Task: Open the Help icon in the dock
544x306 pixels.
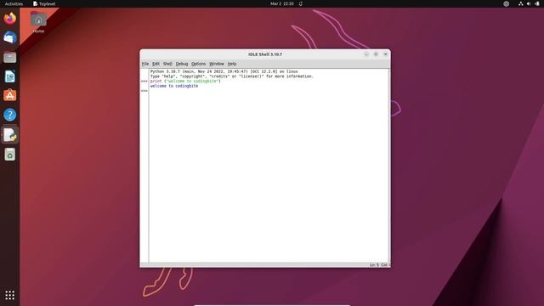Action: tap(9, 115)
